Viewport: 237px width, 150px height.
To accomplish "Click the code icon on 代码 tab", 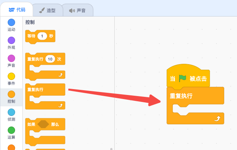I will click(x=11, y=10).
